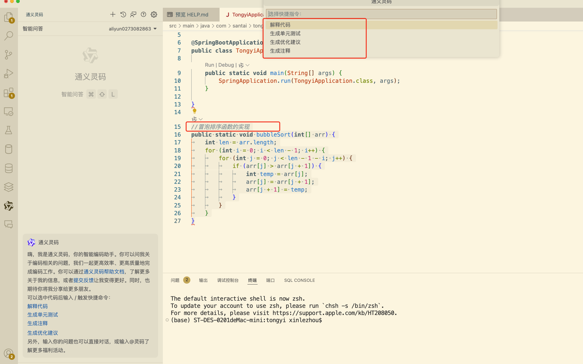
Task: Open the Testing flask icon
Action: (9, 130)
